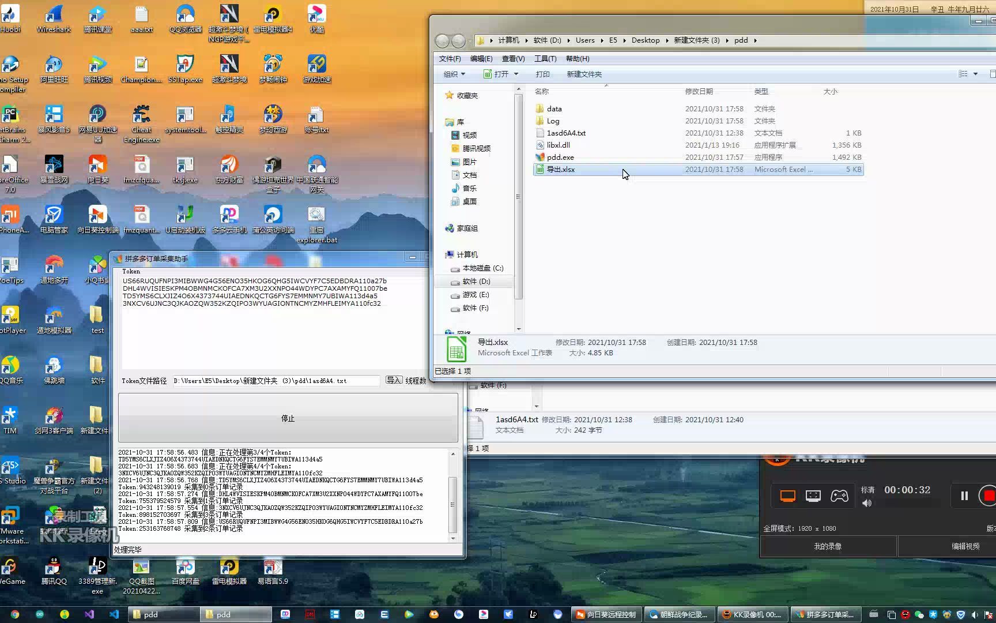
Task: Go back in Explorer navigation
Action: tap(442, 40)
